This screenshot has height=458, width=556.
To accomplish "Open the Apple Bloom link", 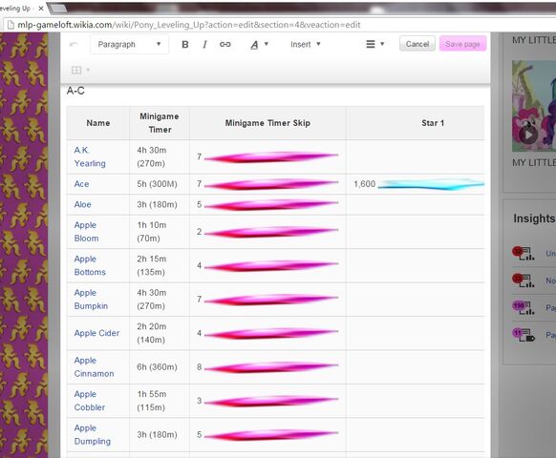I will click(x=86, y=231).
